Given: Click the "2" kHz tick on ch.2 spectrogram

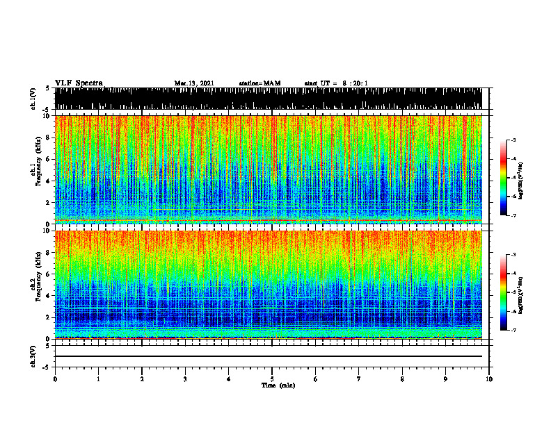Looking at the screenshot, I should 49,317.
